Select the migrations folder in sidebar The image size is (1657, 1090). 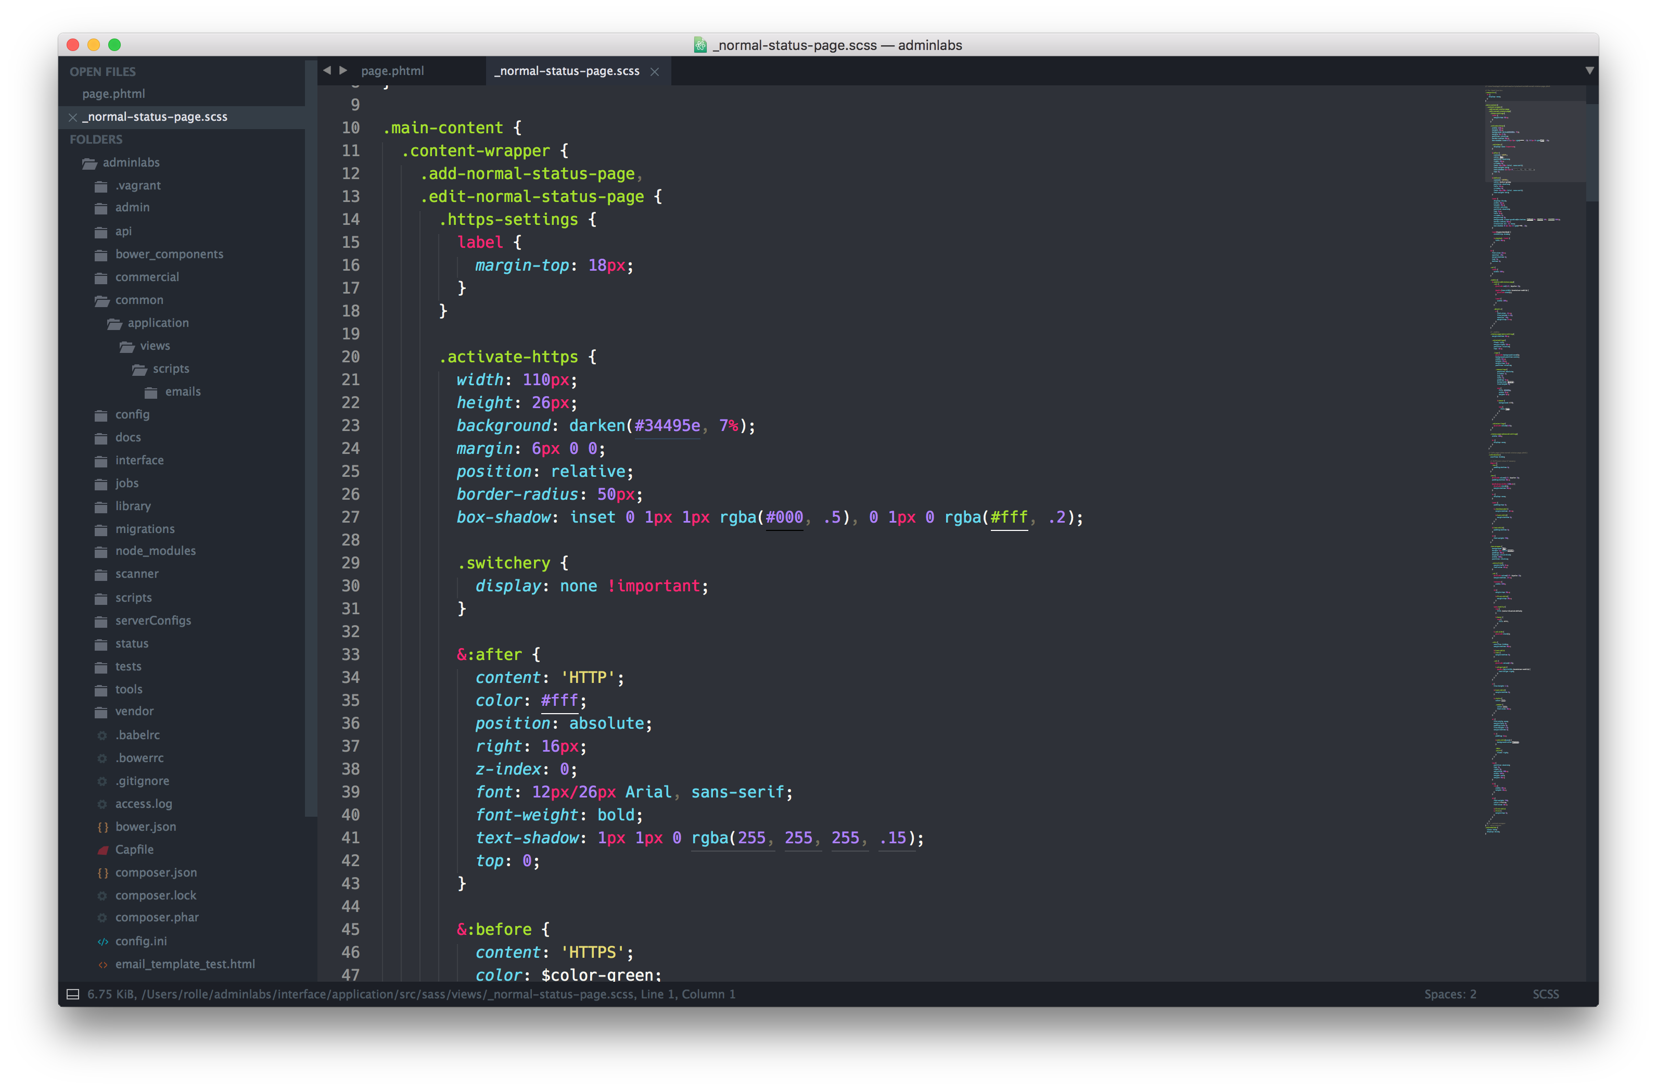pyautogui.click(x=145, y=529)
